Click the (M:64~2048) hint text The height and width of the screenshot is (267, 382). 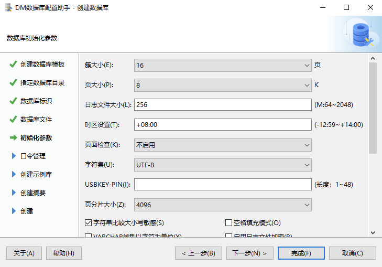(333, 104)
